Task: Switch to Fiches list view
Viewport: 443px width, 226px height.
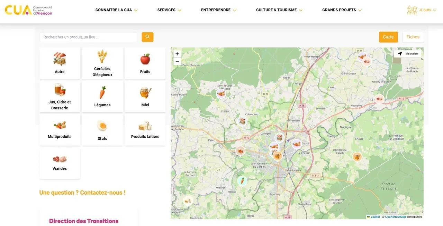Action: (413, 37)
